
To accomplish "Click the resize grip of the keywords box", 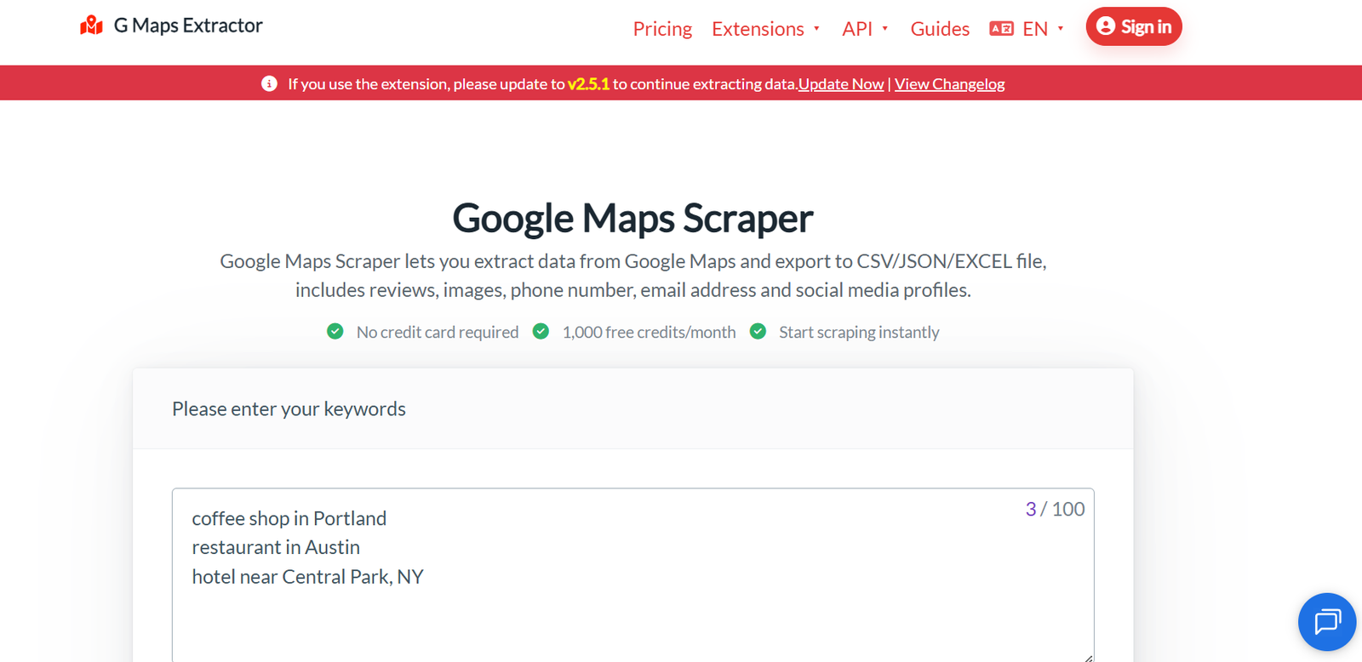I will coord(1088,657).
